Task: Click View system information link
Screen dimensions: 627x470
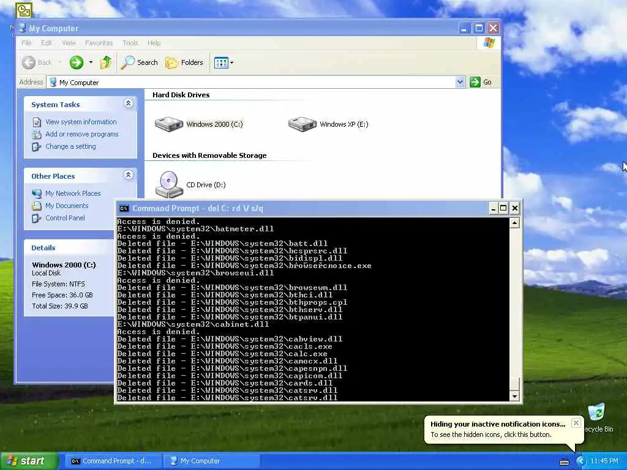Action: coord(81,122)
